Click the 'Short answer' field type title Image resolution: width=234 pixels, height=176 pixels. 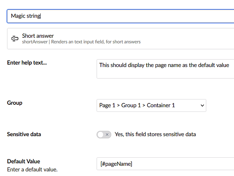click(x=38, y=36)
